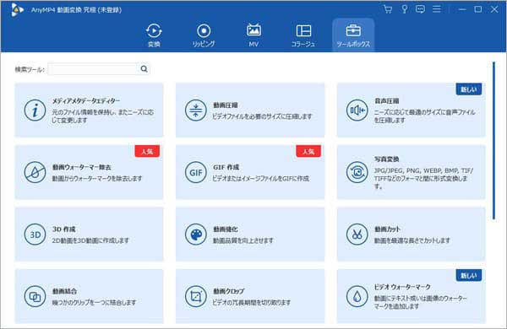Open 動画ウォーターマーク除去 tool title
This screenshot has height=329, width=507.
(81, 167)
